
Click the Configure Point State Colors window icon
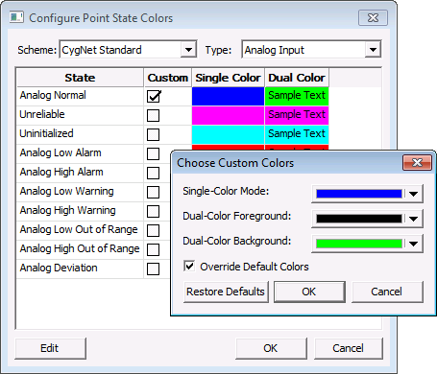click(16, 17)
